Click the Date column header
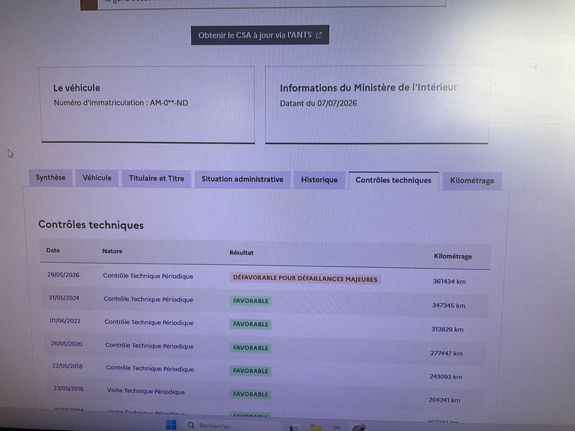 point(53,250)
